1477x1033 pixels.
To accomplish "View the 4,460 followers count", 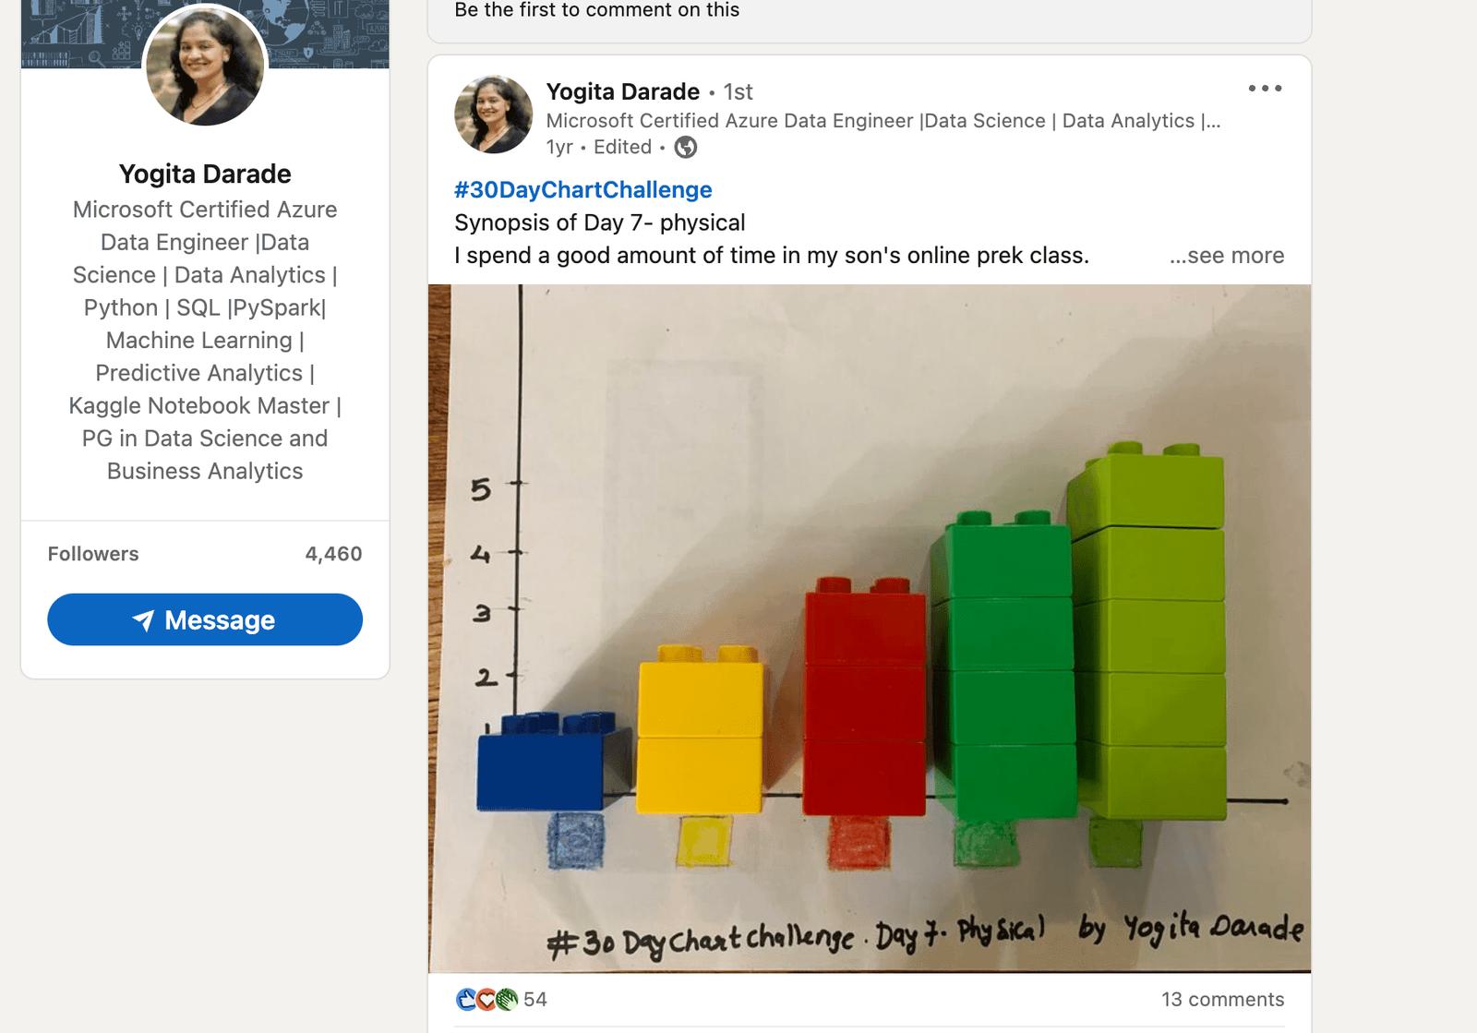I will tap(333, 554).
